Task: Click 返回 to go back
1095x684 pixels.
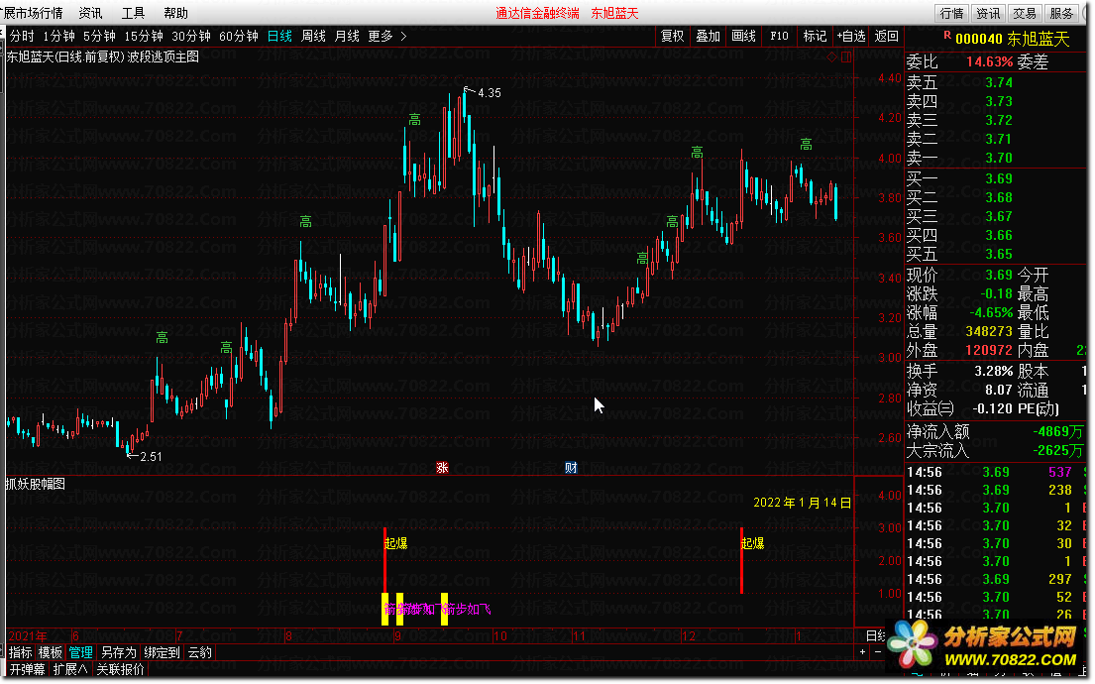Action: pyautogui.click(x=886, y=36)
